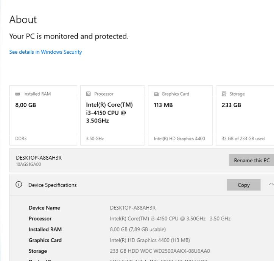Click the Device Name value in specifications
The image size is (274, 261).
[x=132, y=208]
